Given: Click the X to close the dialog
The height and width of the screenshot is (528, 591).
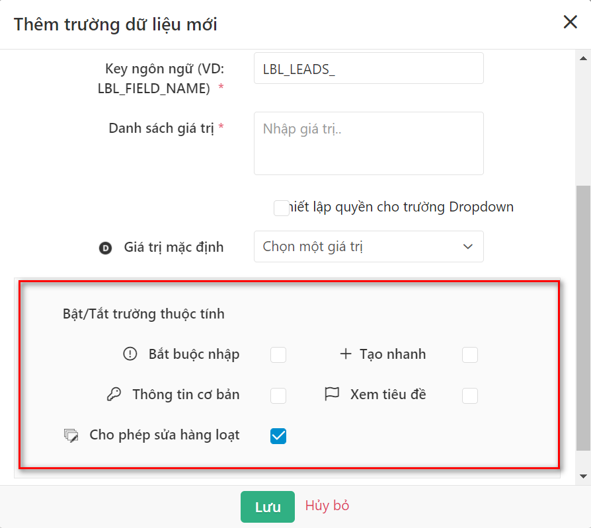Looking at the screenshot, I should click(x=570, y=22).
